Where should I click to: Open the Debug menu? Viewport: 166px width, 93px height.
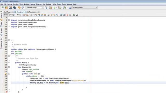49,4
